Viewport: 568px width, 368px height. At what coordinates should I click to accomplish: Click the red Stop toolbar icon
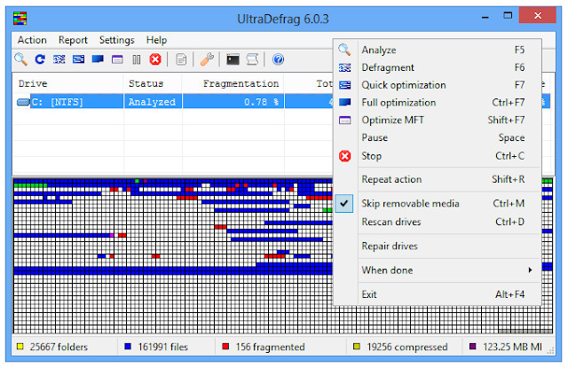tap(155, 59)
